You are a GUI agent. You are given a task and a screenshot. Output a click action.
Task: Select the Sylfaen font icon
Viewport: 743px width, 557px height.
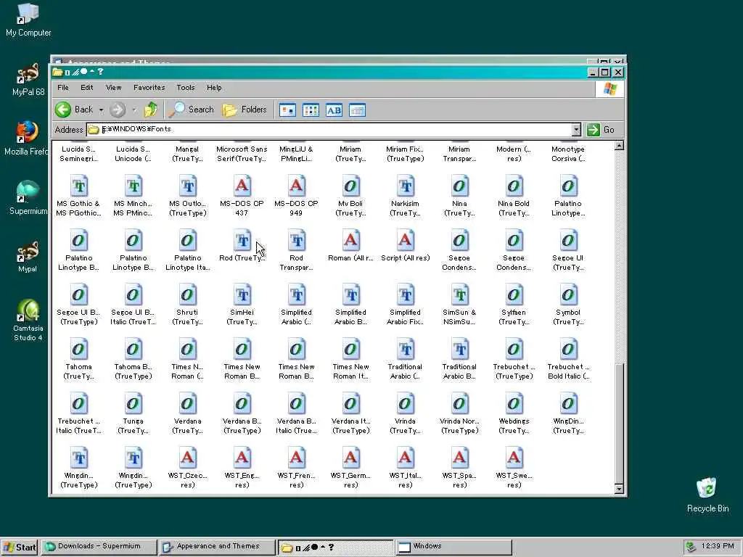pos(514,295)
